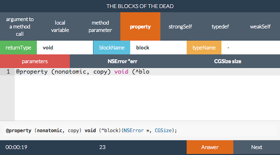
Task: Switch to the strongSelf tab
Action: click(180, 26)
